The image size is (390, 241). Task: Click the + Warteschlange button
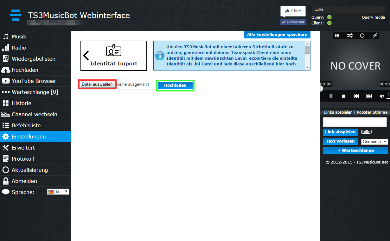(x=355, y=151)
